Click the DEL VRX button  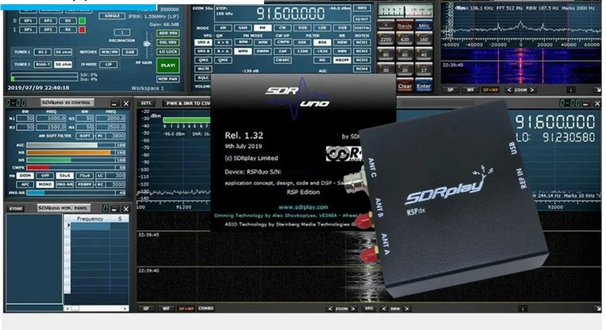click(168, 42)
